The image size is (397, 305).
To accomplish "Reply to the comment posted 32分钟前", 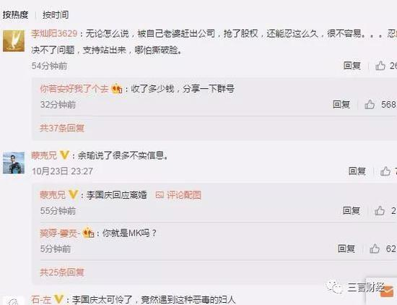I will coord(341,104).
